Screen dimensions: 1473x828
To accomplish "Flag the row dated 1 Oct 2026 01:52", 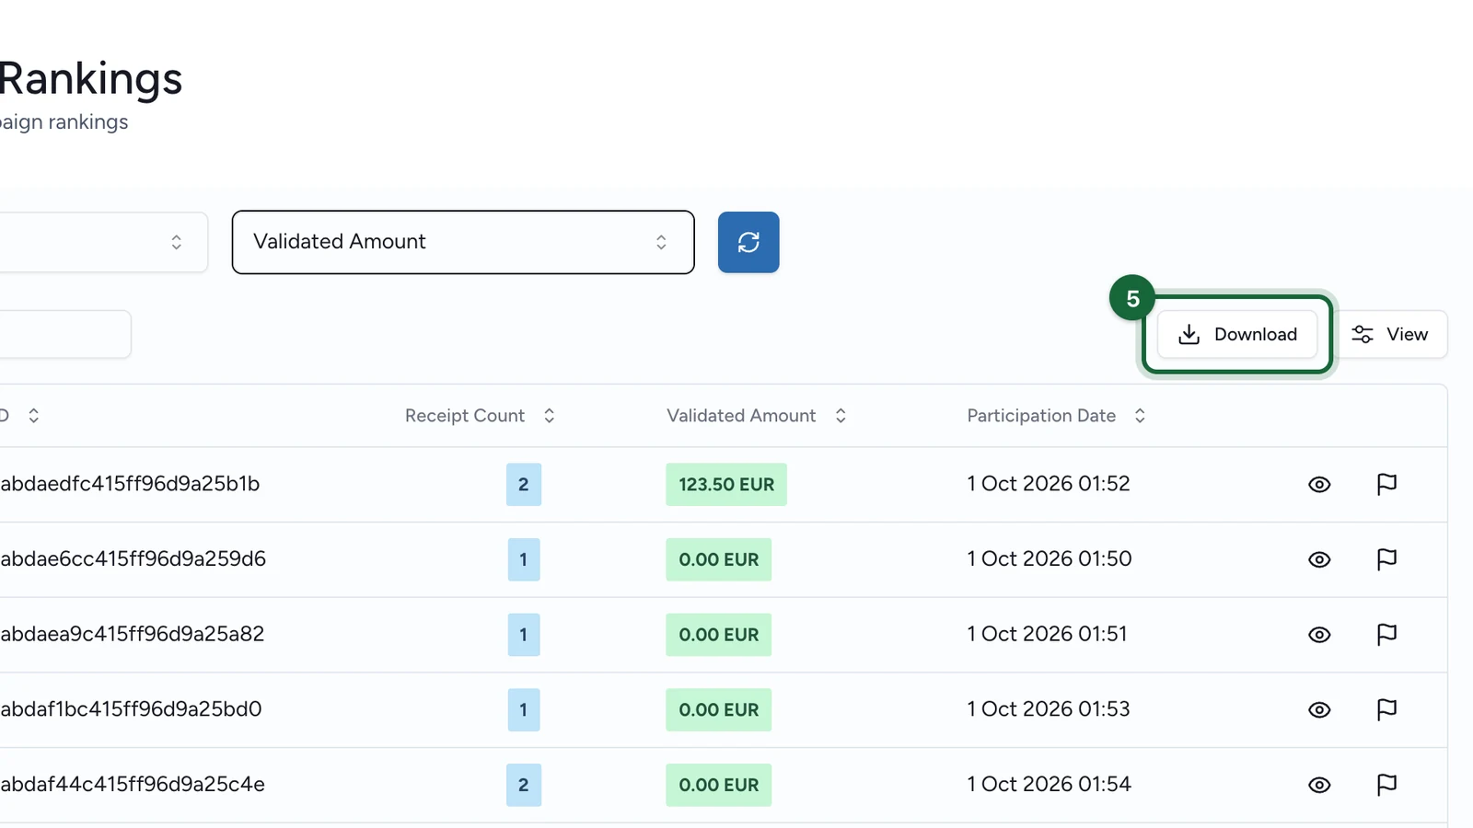I will [1386, 485].
